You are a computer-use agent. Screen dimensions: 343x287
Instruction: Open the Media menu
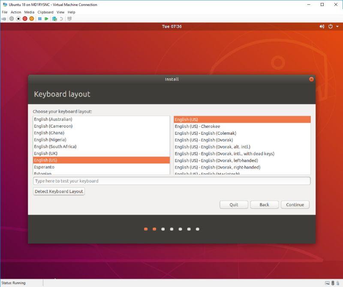pos(30,12)
